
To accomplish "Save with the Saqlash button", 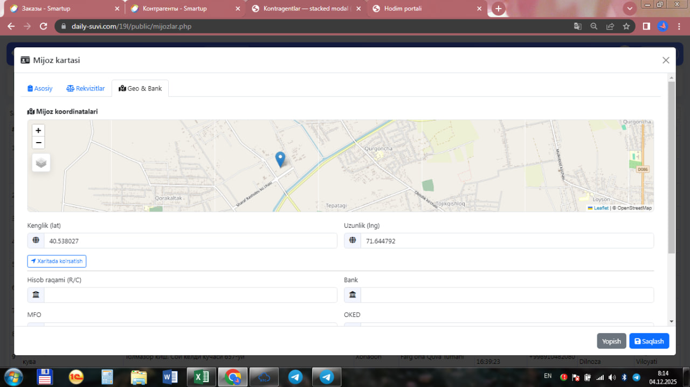I will pos(649,341).
